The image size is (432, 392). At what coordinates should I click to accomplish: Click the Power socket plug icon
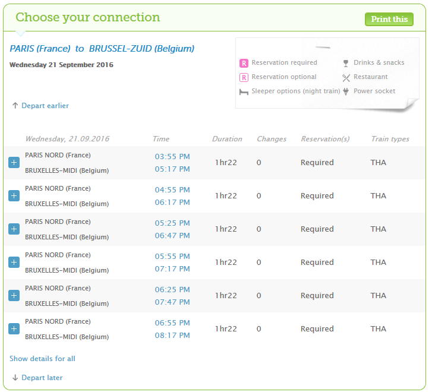(346, 91)
